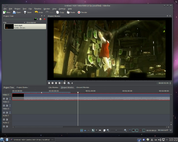This screenshot has height=142, width=178.
Task: Mute the Audio 1 track
Action: click(x=7, y=119)
